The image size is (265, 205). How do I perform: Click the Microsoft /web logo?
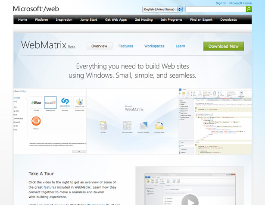tap(36, 9)
